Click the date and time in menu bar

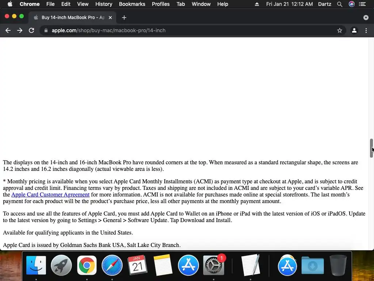coord(289,4)
